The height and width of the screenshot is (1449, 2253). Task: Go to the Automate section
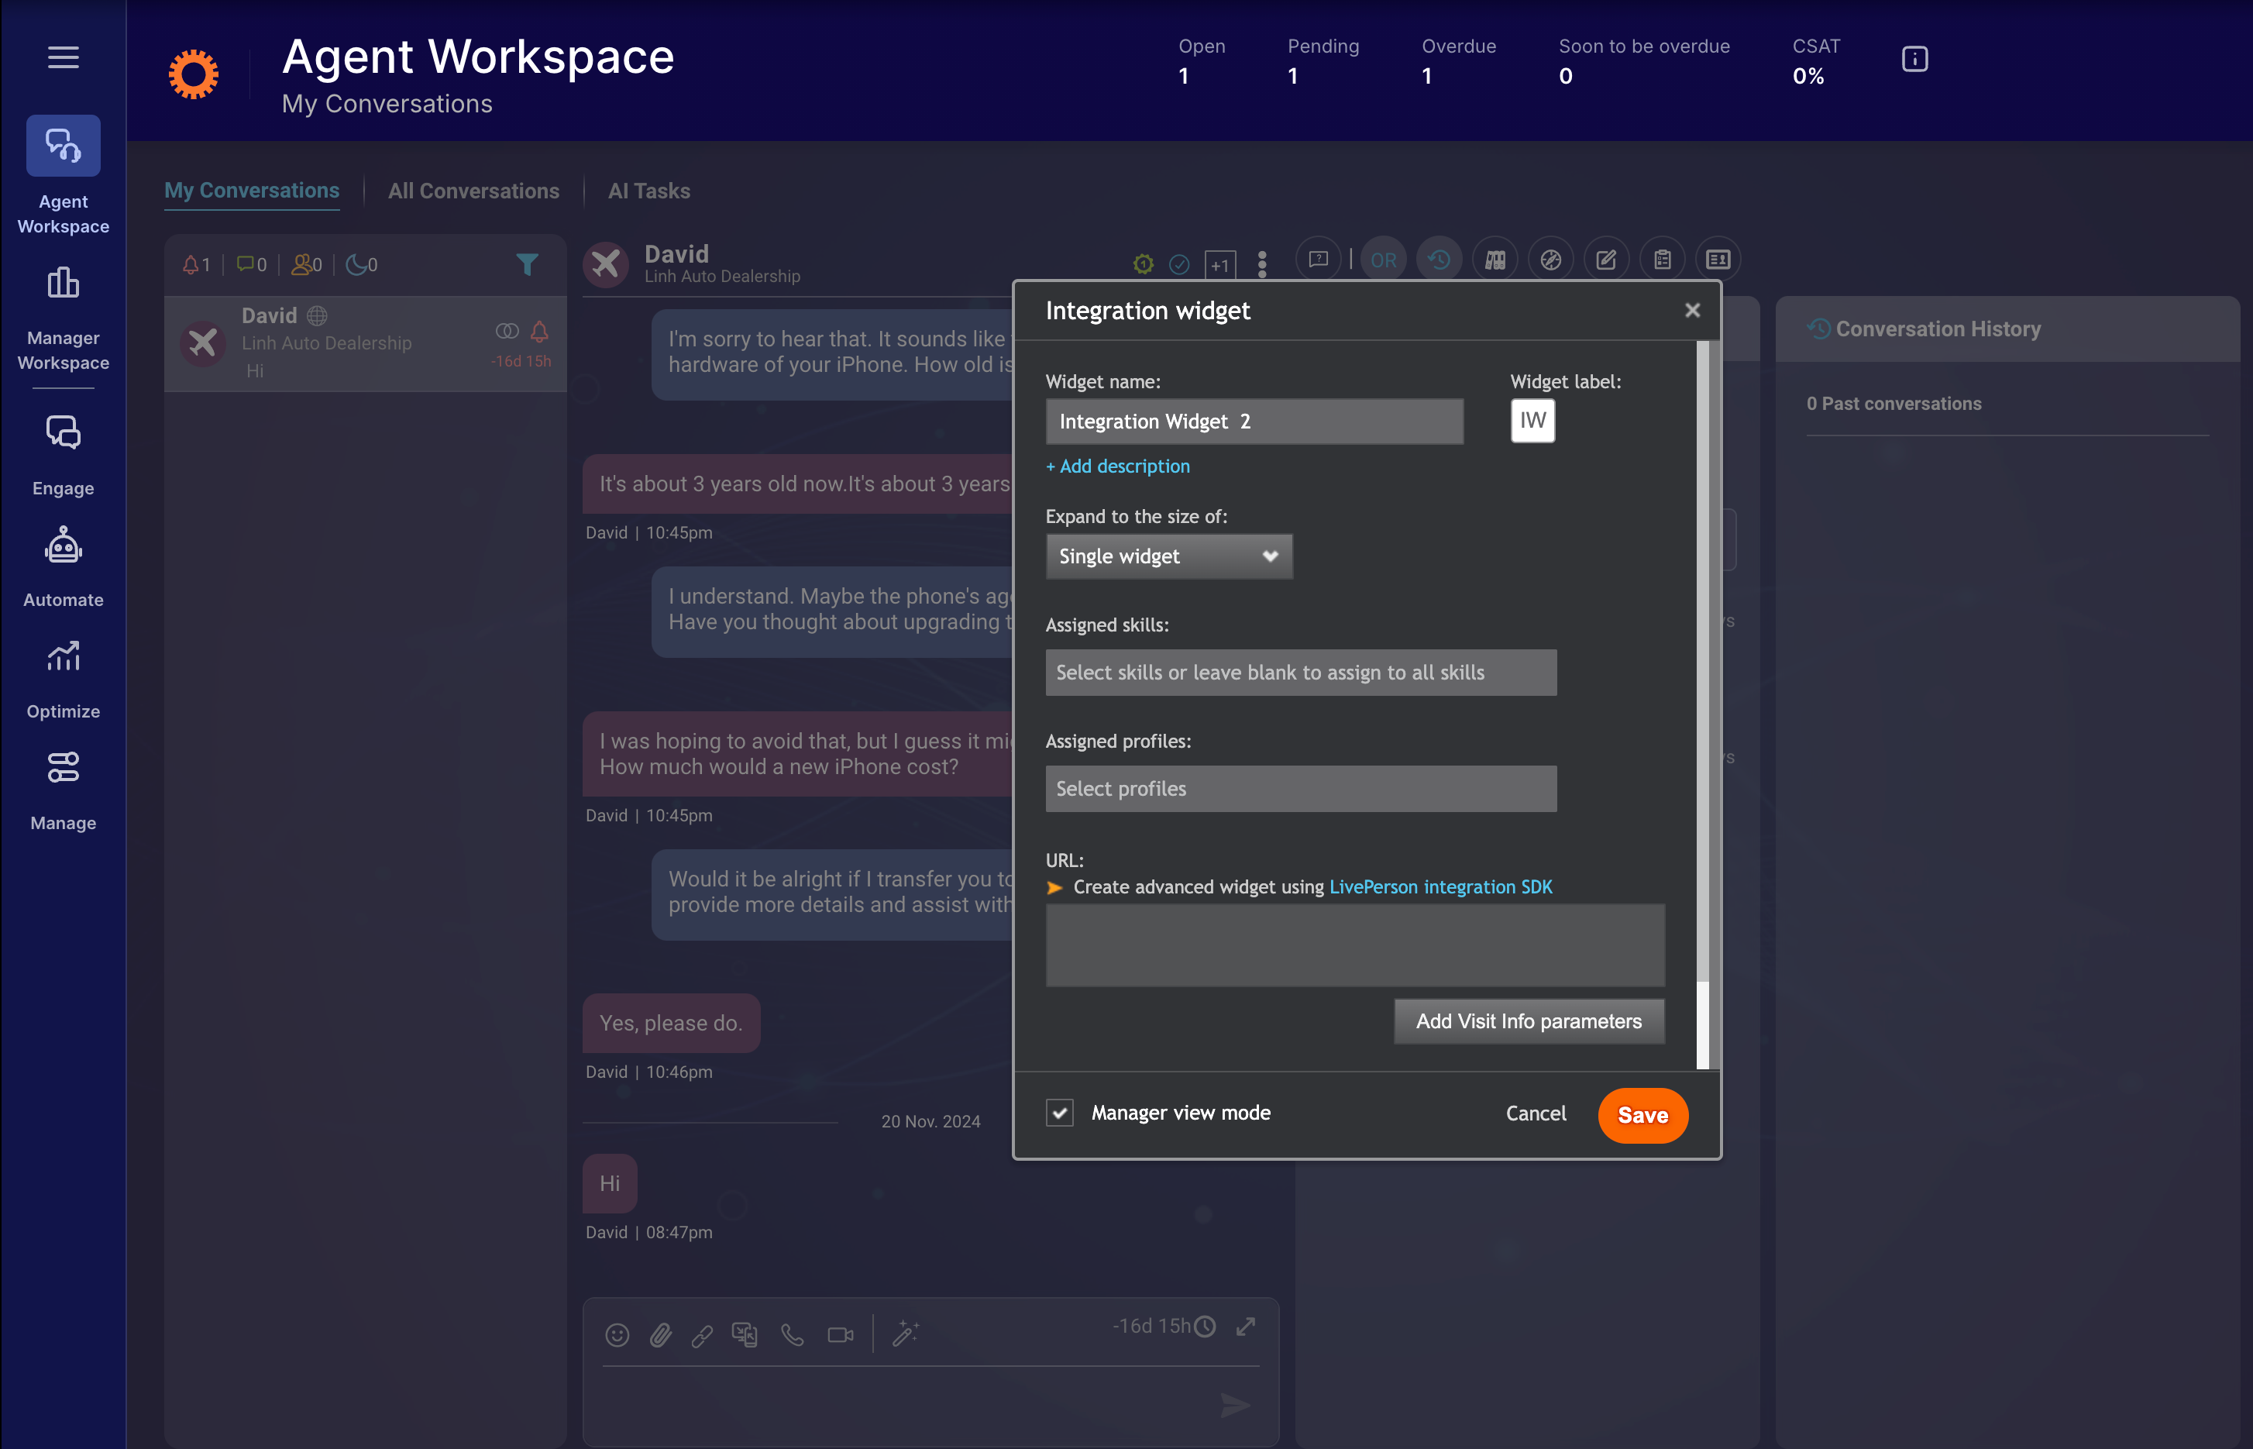click(x=63, y=567)
